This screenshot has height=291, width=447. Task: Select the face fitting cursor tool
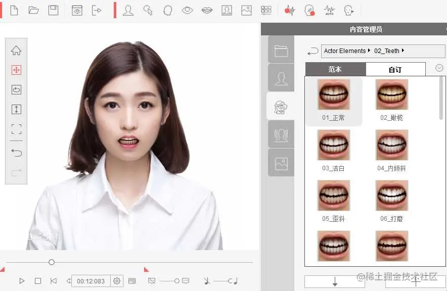tap(148, 11)
